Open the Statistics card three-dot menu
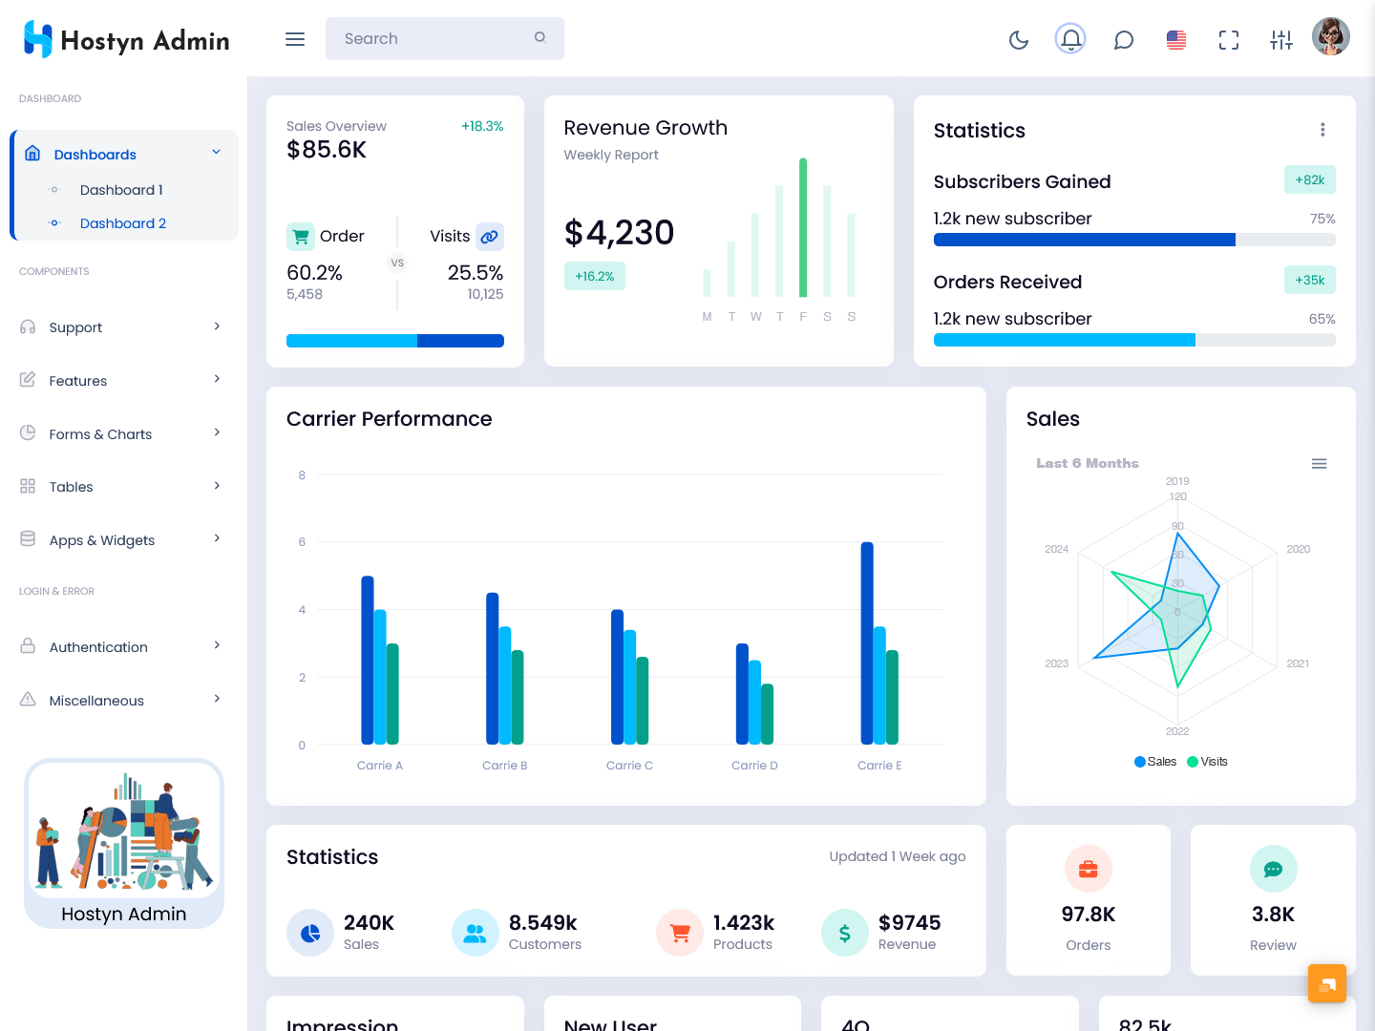Image resolution: width=1375 pixels, height=1031 pixels. pyautogui.click(x=1322, y=130)
